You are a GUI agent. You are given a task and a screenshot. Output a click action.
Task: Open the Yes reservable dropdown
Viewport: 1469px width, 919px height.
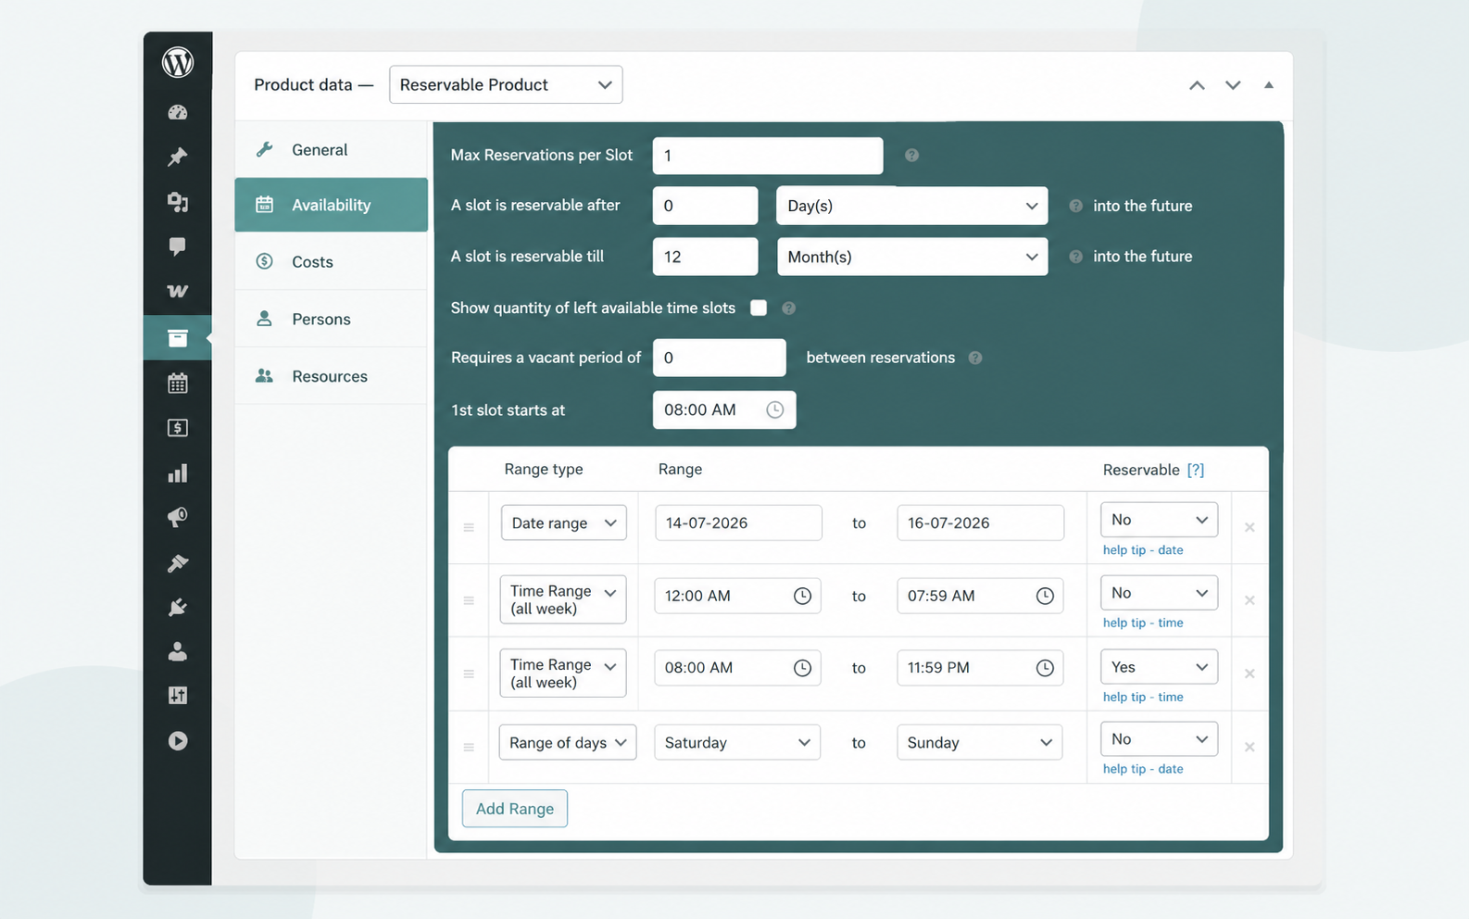click(1159, 667)
